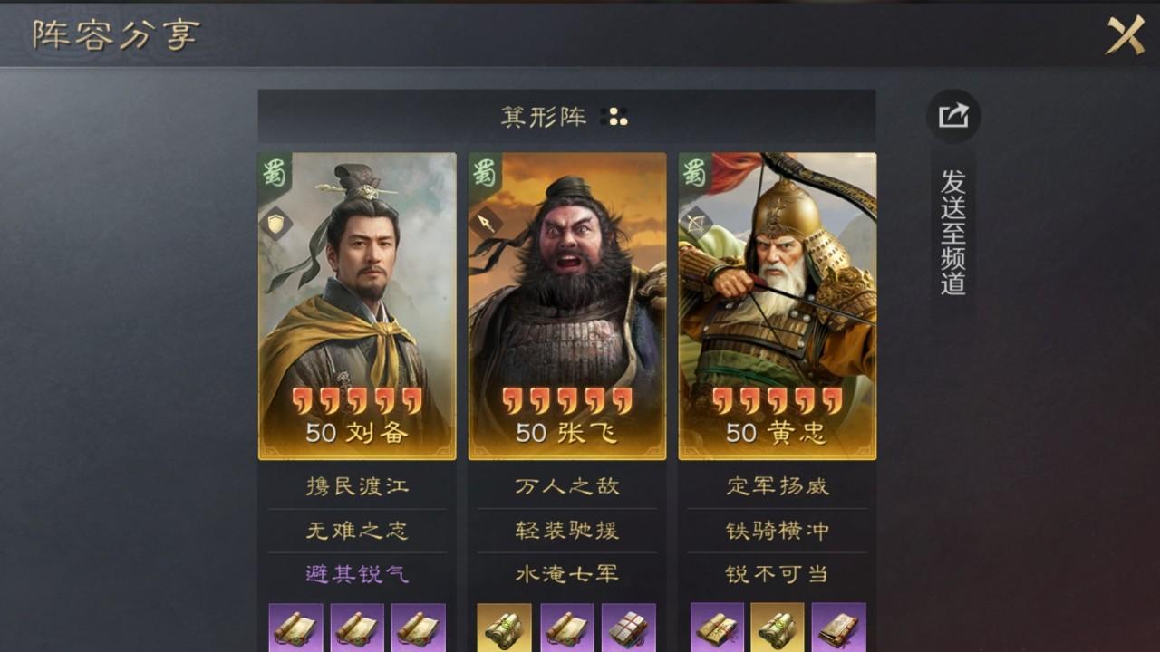Select the 万人之敌 skill
This screenshot has height=652, width=1160.
coord(567,486)
